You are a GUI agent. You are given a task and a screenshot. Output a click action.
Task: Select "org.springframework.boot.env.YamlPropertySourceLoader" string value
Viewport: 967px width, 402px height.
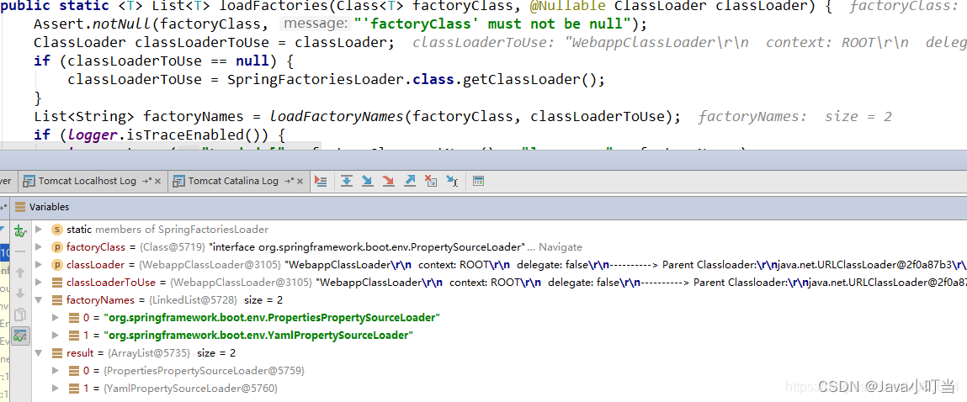pyautogui.click(x=258, y=336)
